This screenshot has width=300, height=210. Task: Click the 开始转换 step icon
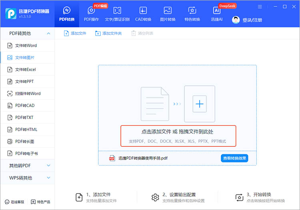239,198
